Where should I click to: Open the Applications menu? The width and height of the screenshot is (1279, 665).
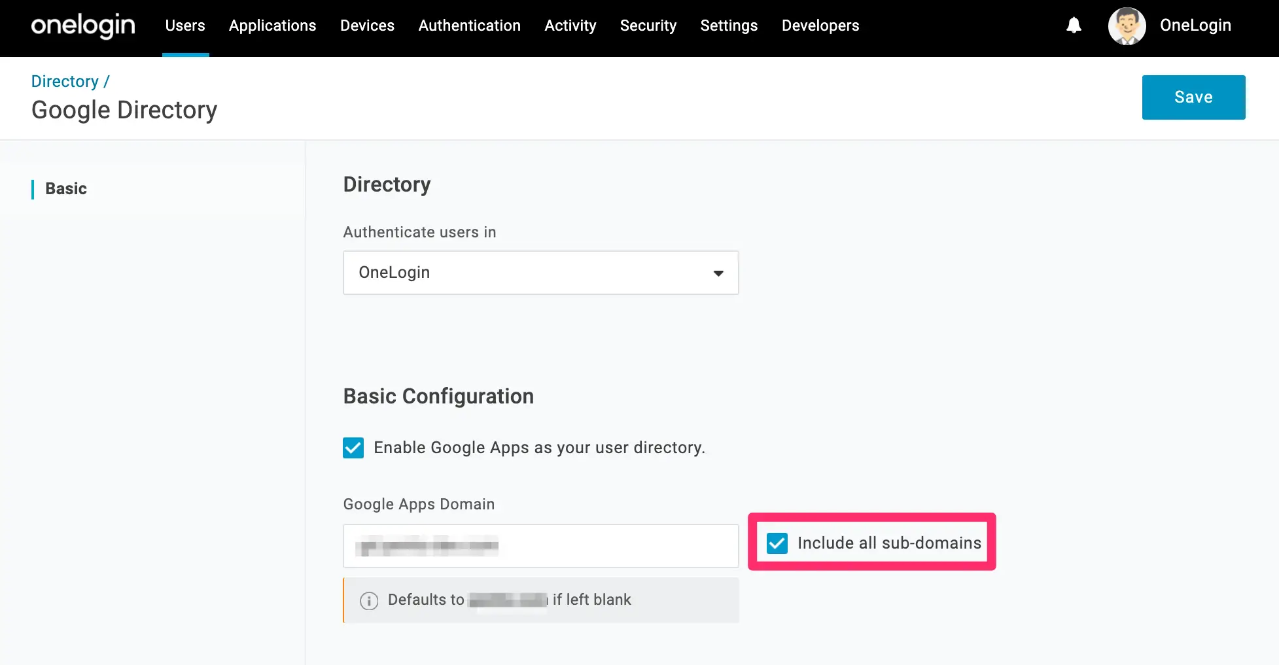272,26
